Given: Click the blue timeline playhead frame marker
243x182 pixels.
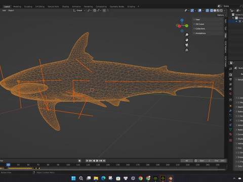Looking at the screenshot, I should point(8,165).
